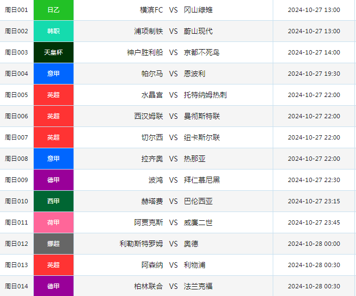Click the 英超 badge in row 周日005
The height and width of the screenshot is (296, 356).
click(53, 95)
